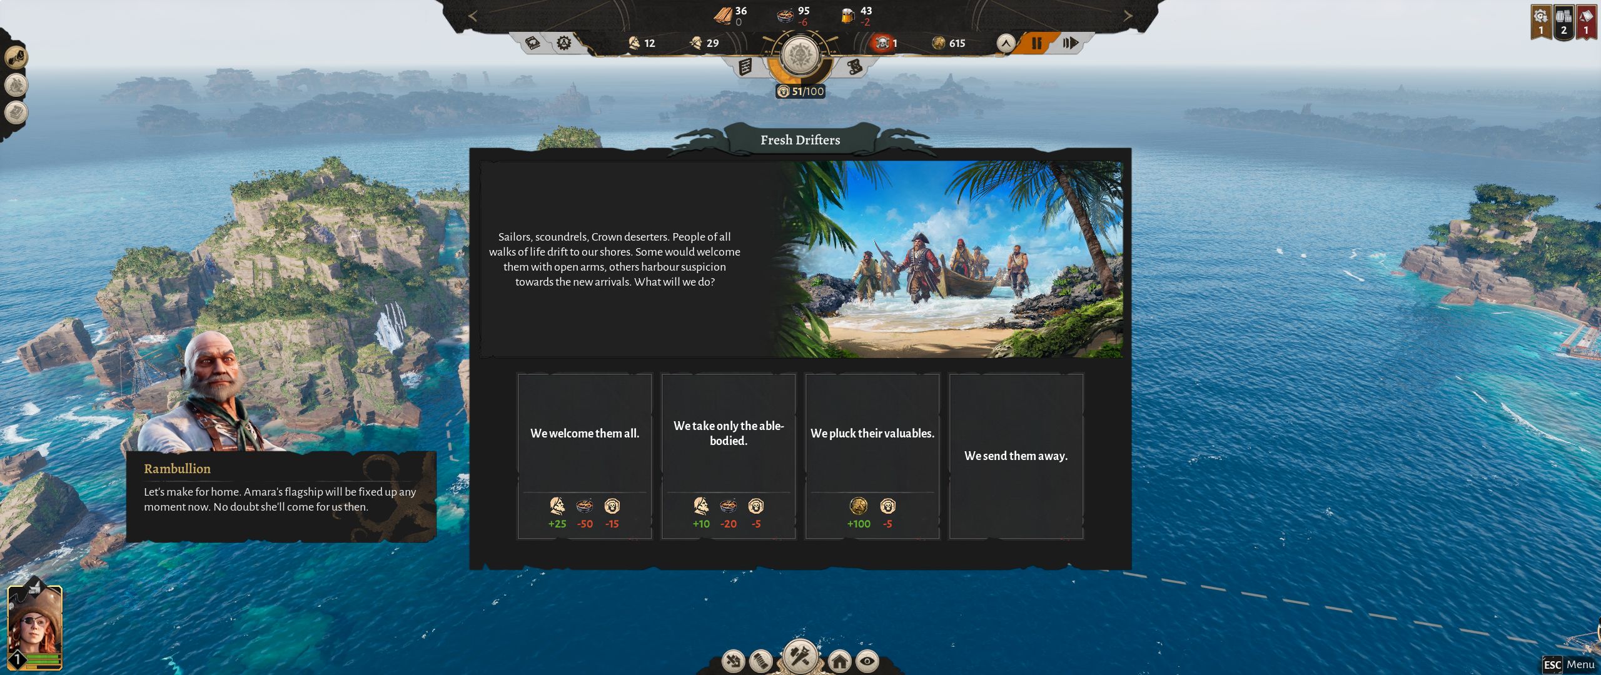Open the task list document icon
The height and width of the screenshot is (675, 1601).
745,66
